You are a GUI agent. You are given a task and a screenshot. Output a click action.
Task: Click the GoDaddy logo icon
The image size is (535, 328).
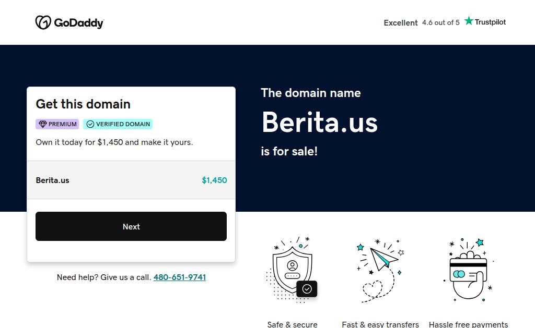pos(43,22)
